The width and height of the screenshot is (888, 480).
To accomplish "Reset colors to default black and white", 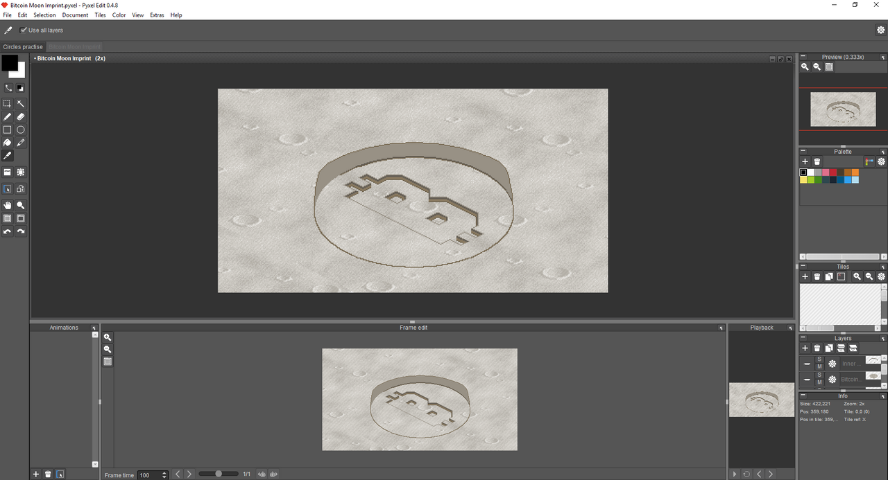I will (20, 88).
